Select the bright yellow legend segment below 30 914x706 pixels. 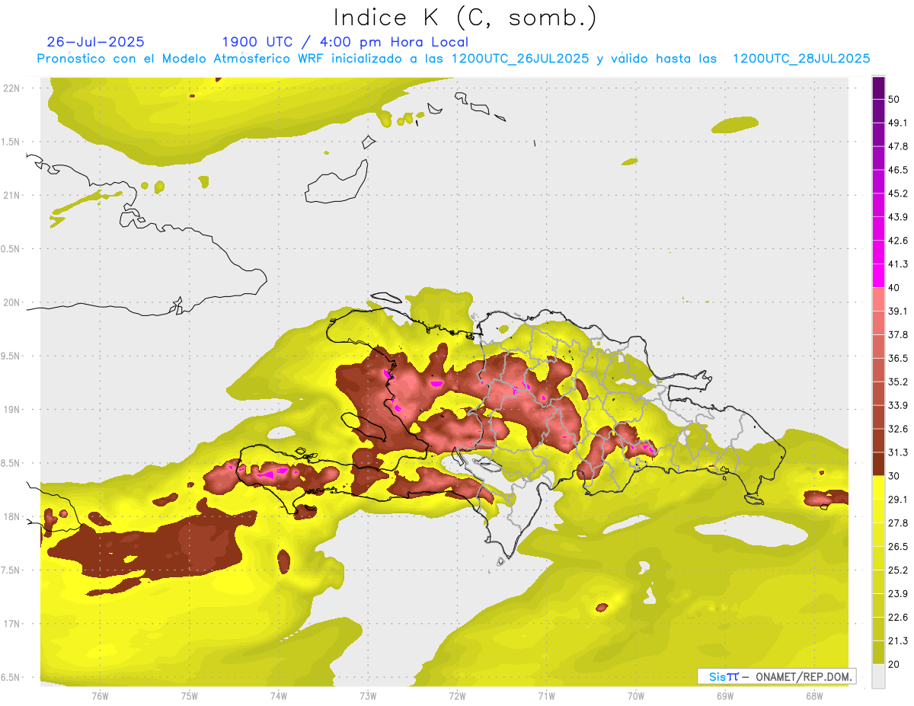pyautogui.click(x=878, y=487)
